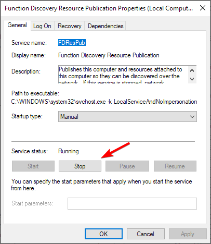Click the Apply button

[x=188, y=234]
